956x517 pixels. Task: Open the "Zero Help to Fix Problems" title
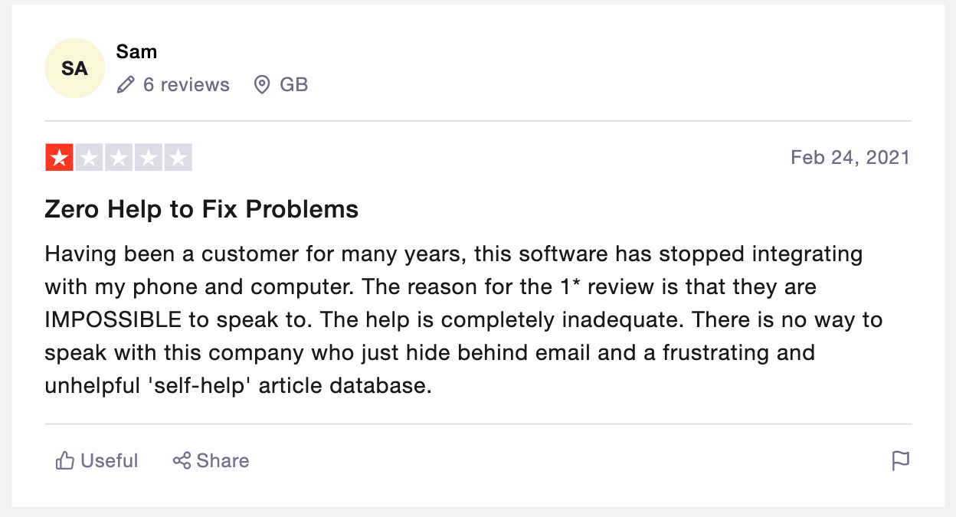pos(201,209)
